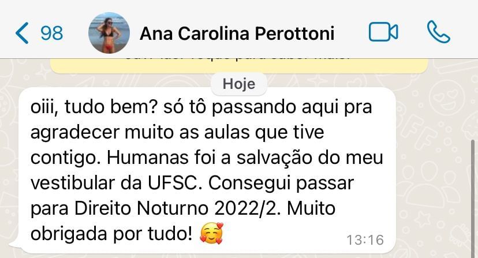Click the smiling face with hearts emoji
The image size is (478, 258).
pos(211,233)
